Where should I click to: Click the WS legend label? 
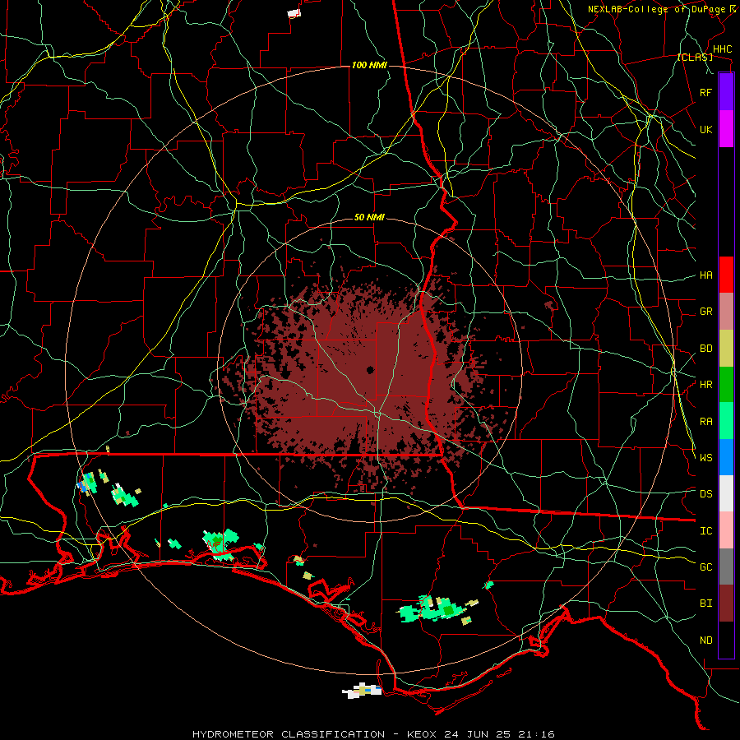[x=705, y=457]
